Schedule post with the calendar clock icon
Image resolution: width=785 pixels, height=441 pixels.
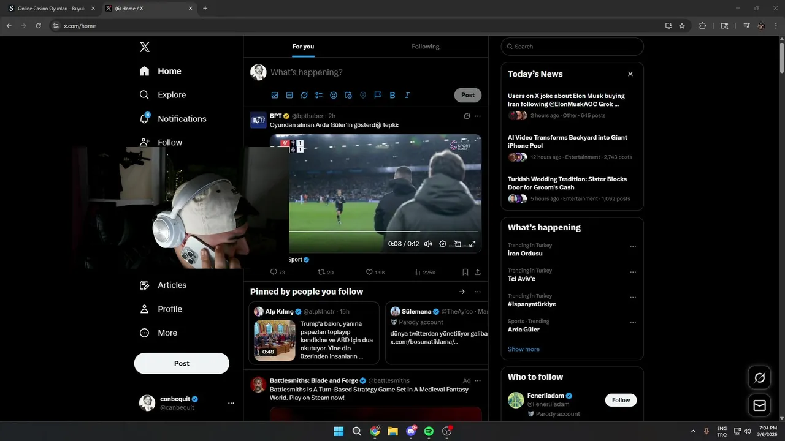pyautogui.click(x=348, y=95)
